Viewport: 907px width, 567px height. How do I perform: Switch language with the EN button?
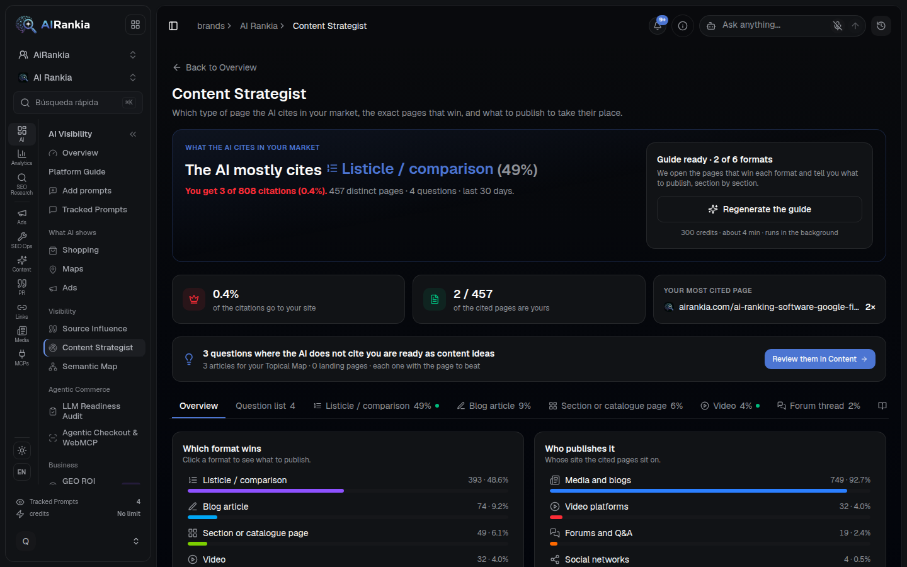point(22,472)
